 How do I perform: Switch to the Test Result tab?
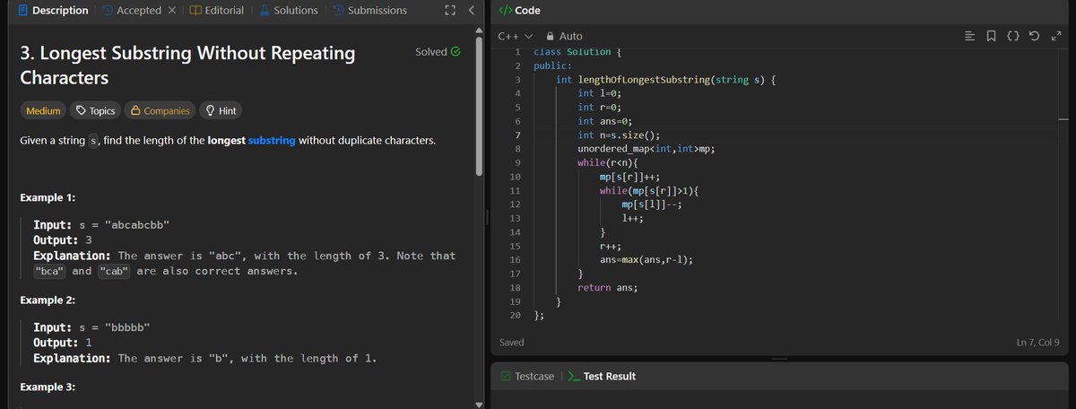point(602,376)
